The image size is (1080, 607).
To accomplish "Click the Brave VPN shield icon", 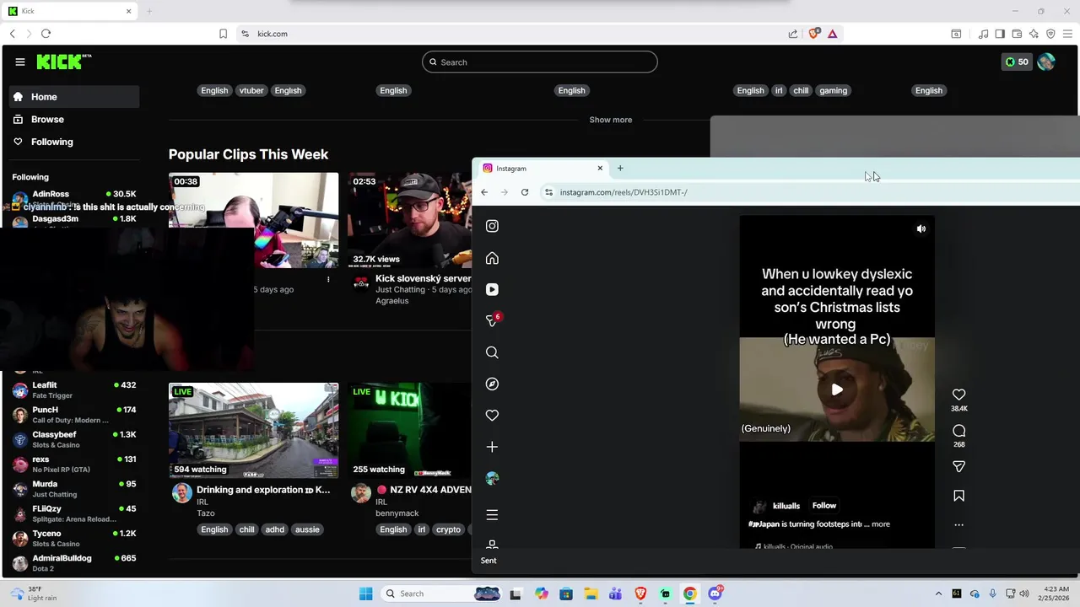I will (1050, 34).
